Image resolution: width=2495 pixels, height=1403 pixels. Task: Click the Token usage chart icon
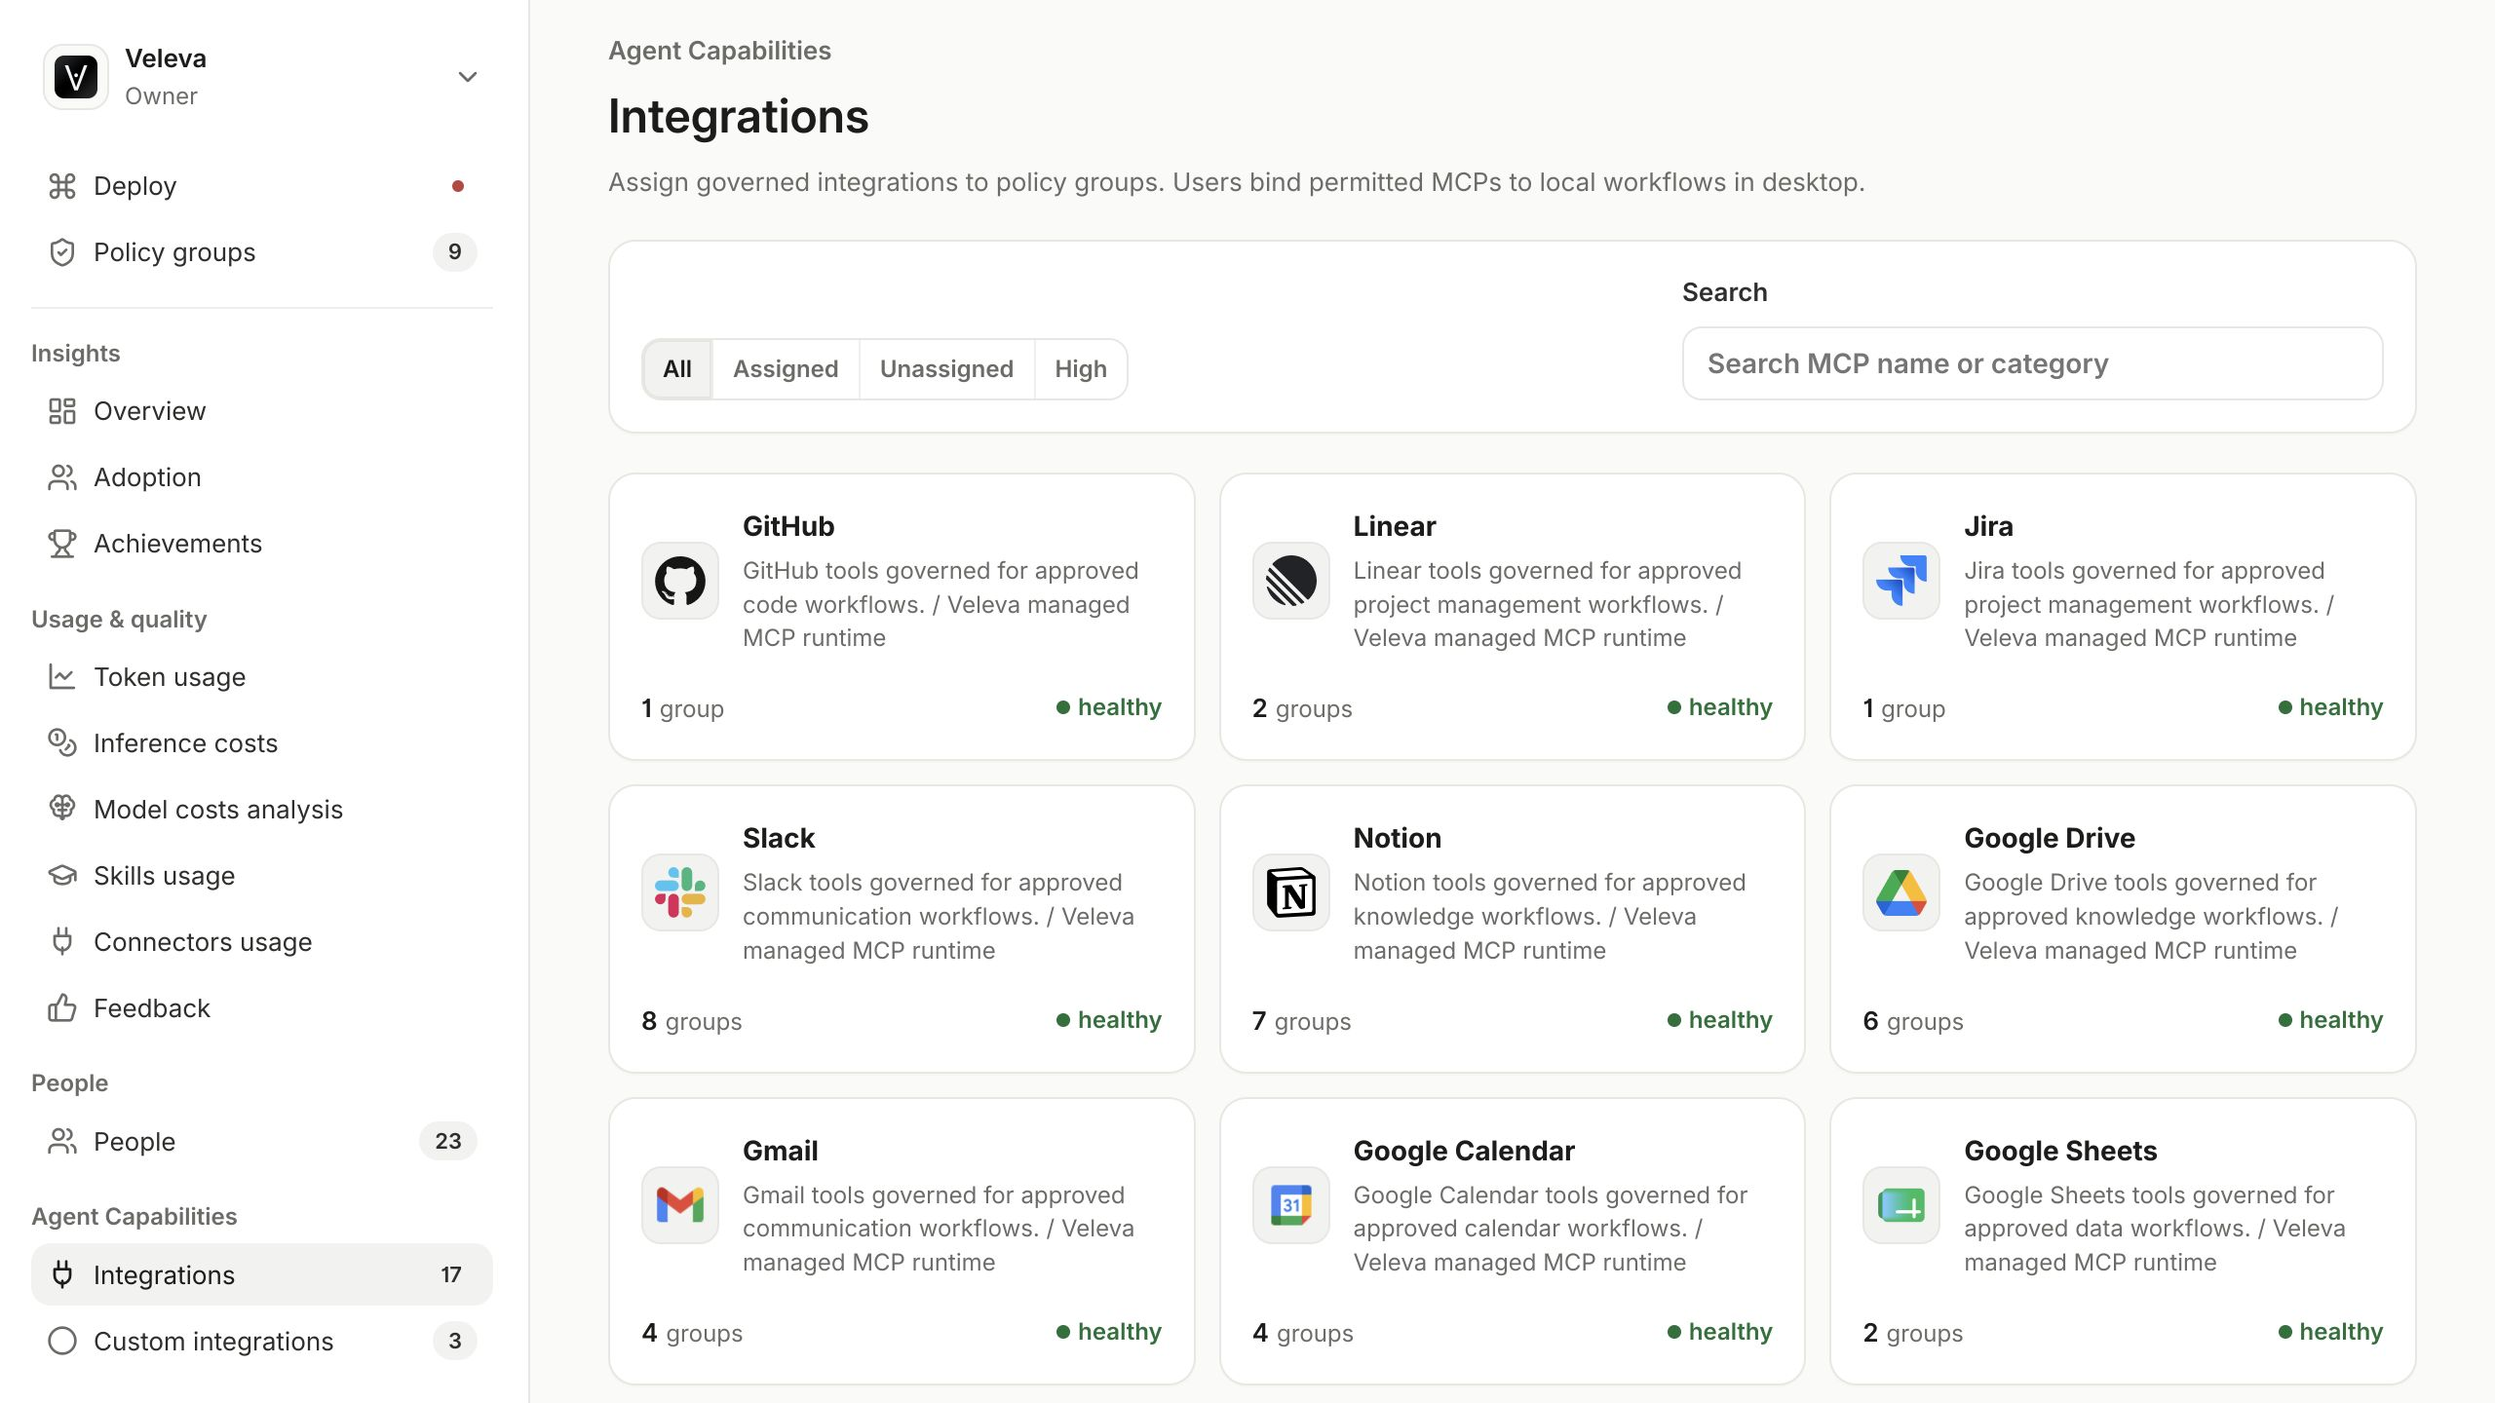coord(62,677)
